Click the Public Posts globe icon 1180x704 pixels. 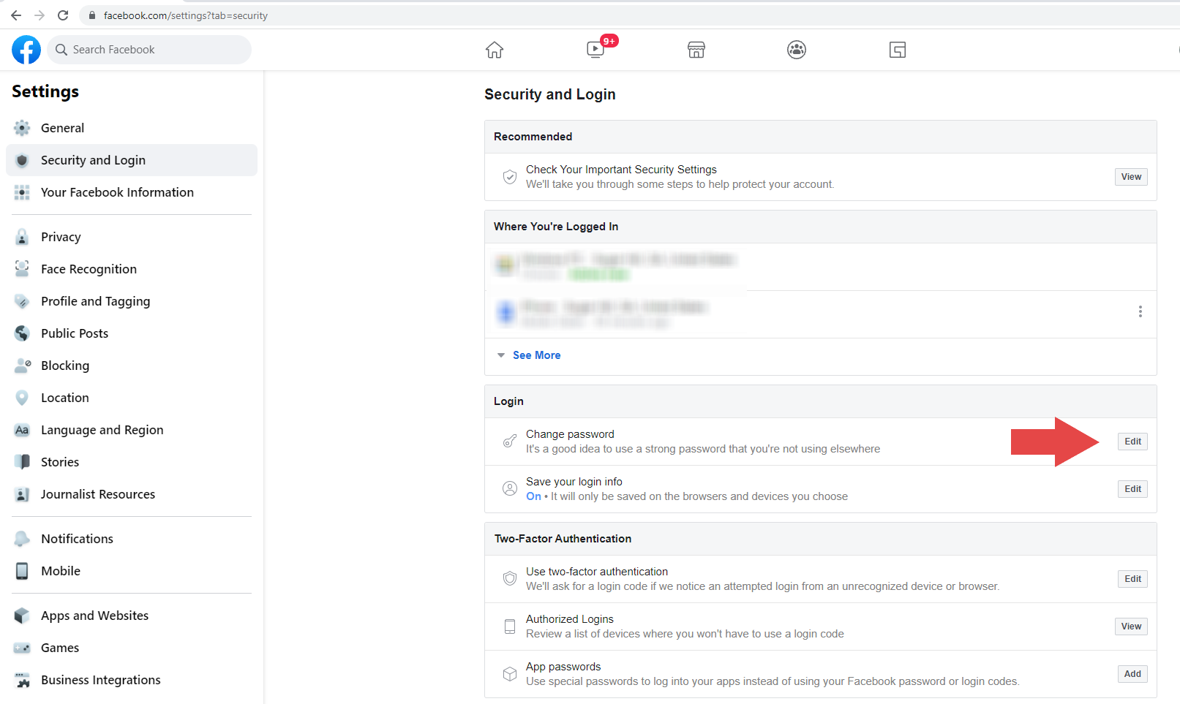click(22, 333)
